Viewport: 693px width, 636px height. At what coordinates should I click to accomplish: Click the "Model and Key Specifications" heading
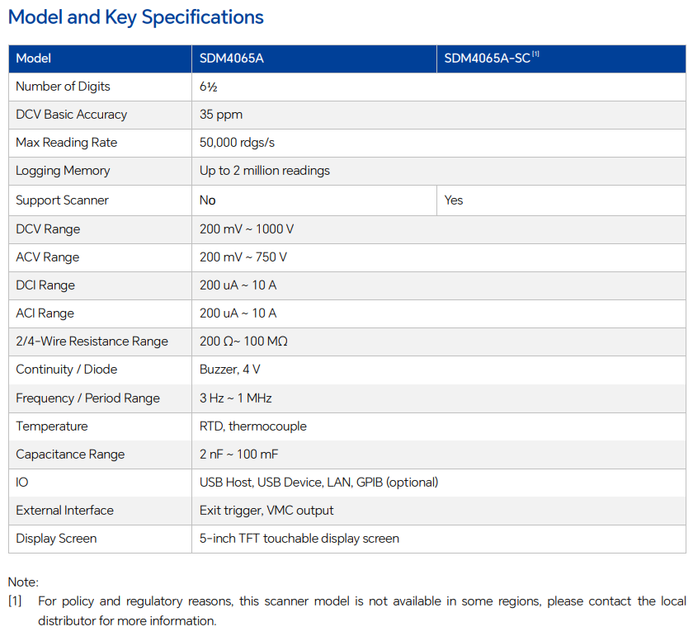point(135,17)
